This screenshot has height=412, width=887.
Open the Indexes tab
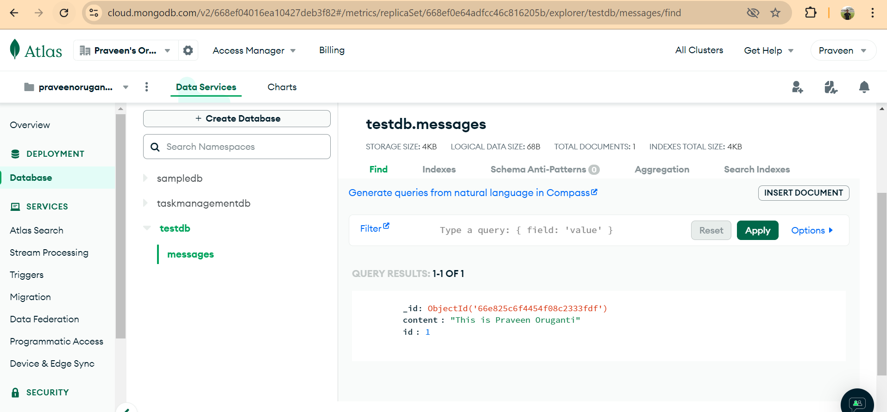439,169
